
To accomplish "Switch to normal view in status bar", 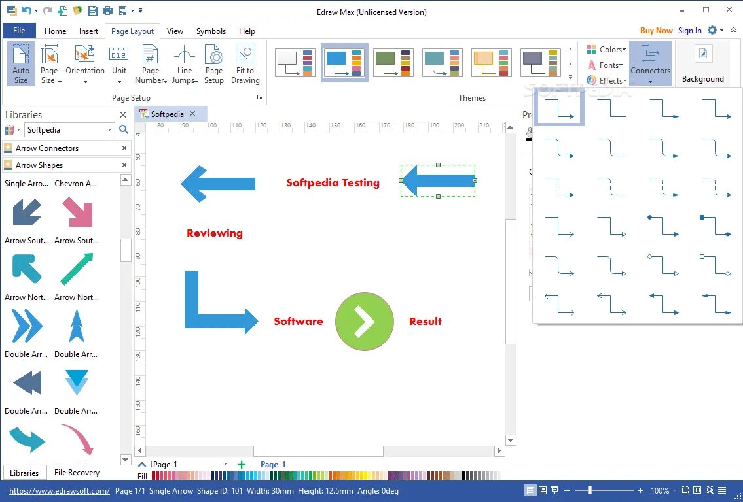I will pyautogui.click(x=531, y=491).
